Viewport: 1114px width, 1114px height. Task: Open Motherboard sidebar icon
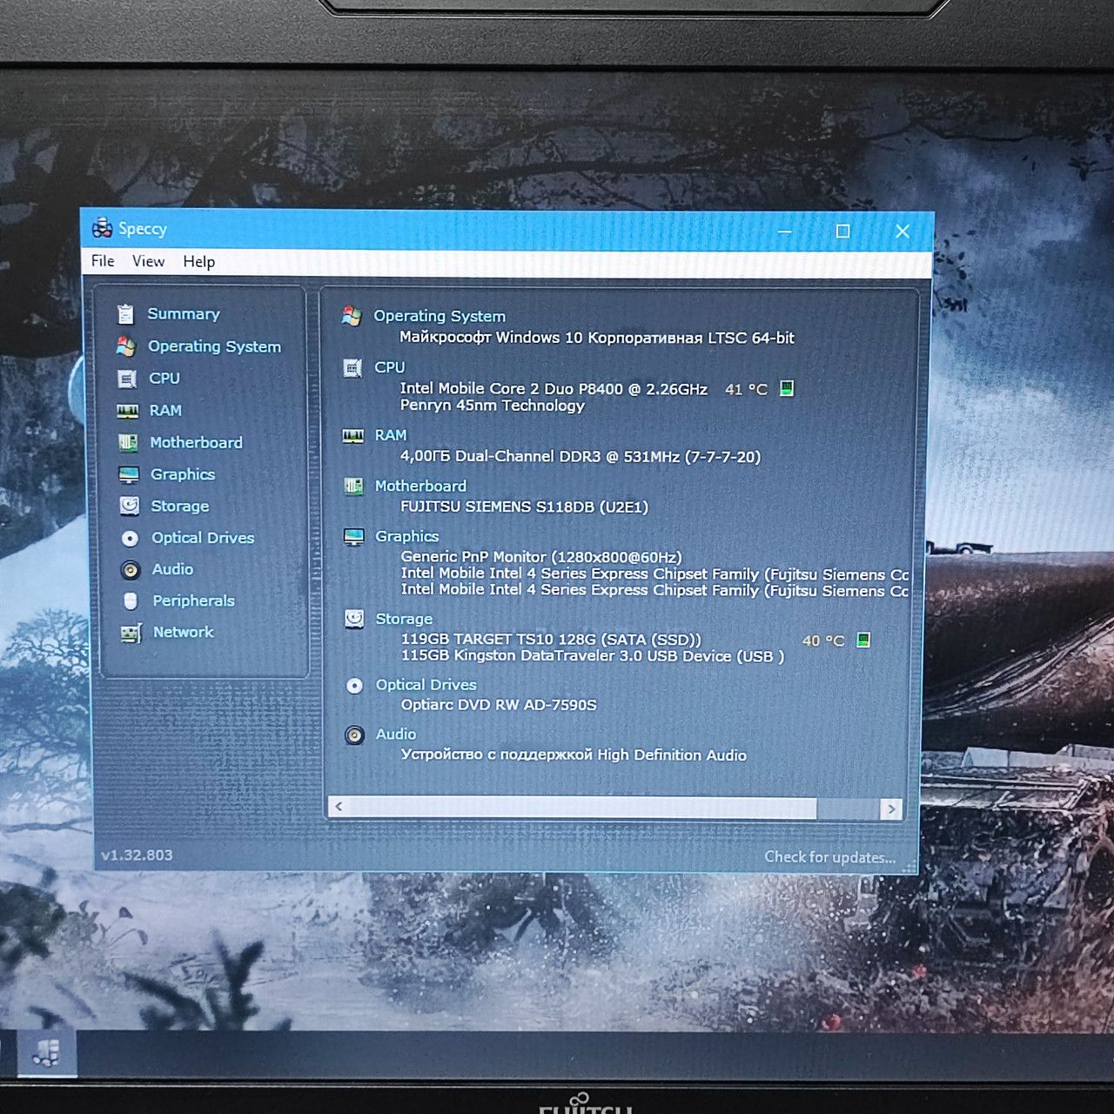coord(128,442)
